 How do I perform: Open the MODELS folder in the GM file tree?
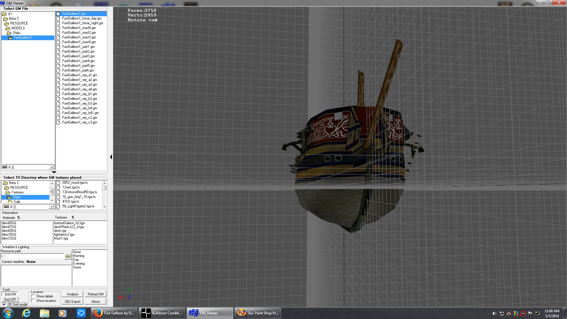(x=15, y=28)
